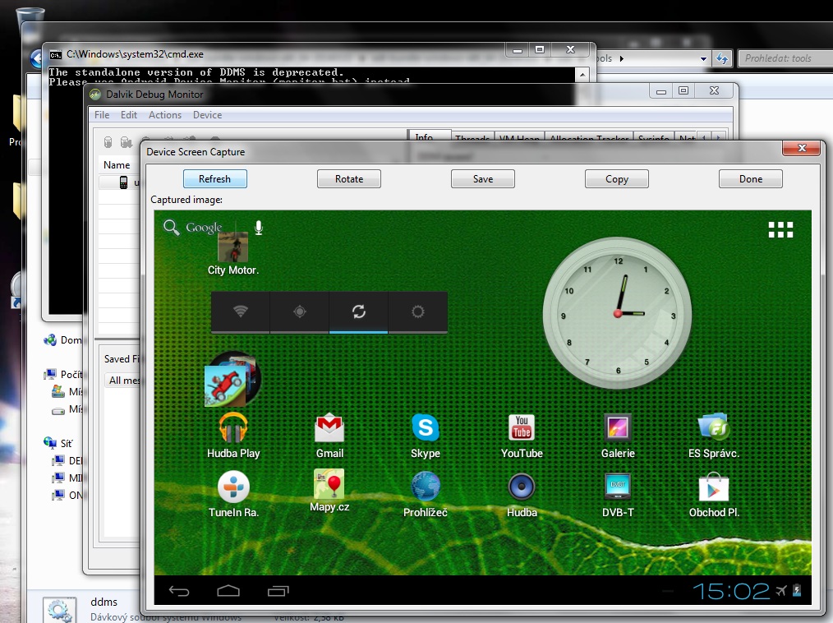Open the Actions menu in Dalvik Debug Monitor
Viewport: 833px width, 623px height.
164,115
